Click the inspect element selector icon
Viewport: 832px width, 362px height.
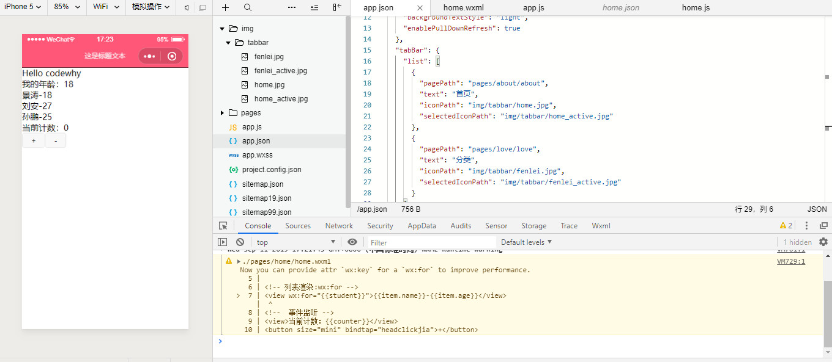[223, 226]
